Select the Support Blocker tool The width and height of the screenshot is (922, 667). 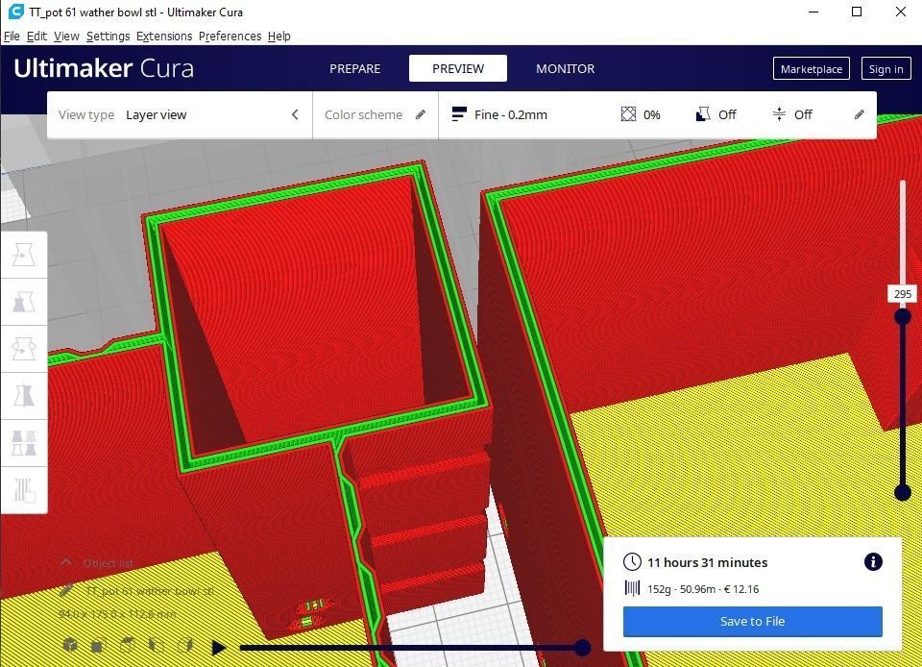tap(23, 490)
